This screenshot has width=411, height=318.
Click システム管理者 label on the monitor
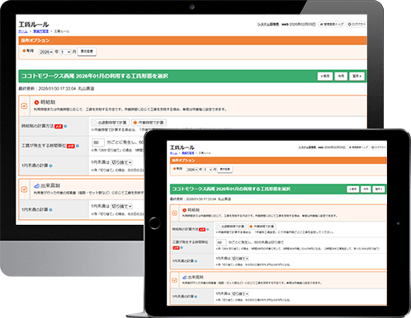pyautogui.click(x=268, y=25)
